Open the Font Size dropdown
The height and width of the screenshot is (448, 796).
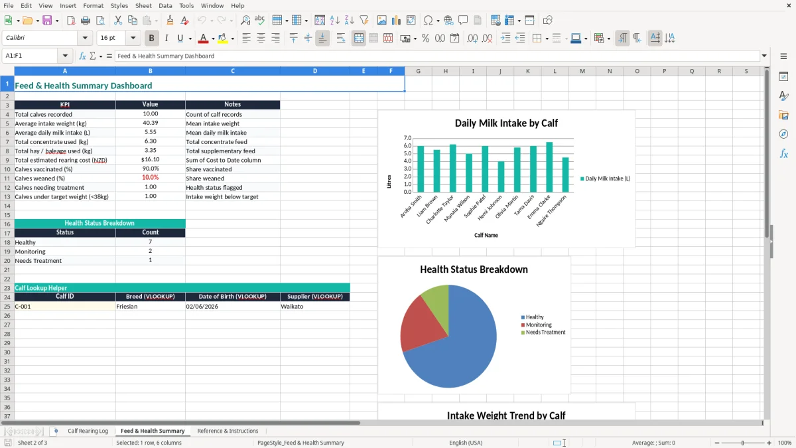pos(133,38)
